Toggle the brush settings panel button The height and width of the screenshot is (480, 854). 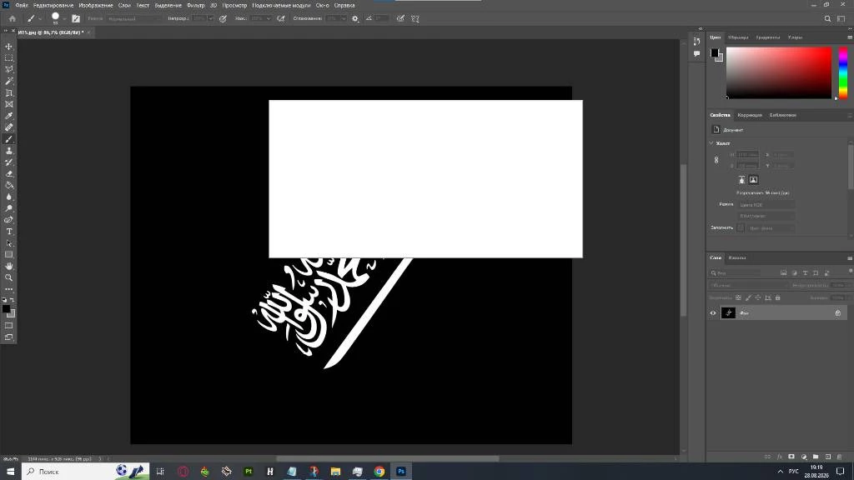tap(76, 18)
